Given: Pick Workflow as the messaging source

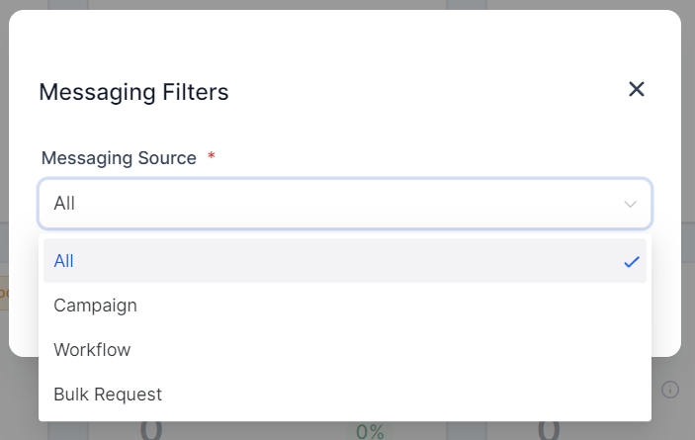Looking at the screenshot, I should pyautogui.click(x=92, y=350).
